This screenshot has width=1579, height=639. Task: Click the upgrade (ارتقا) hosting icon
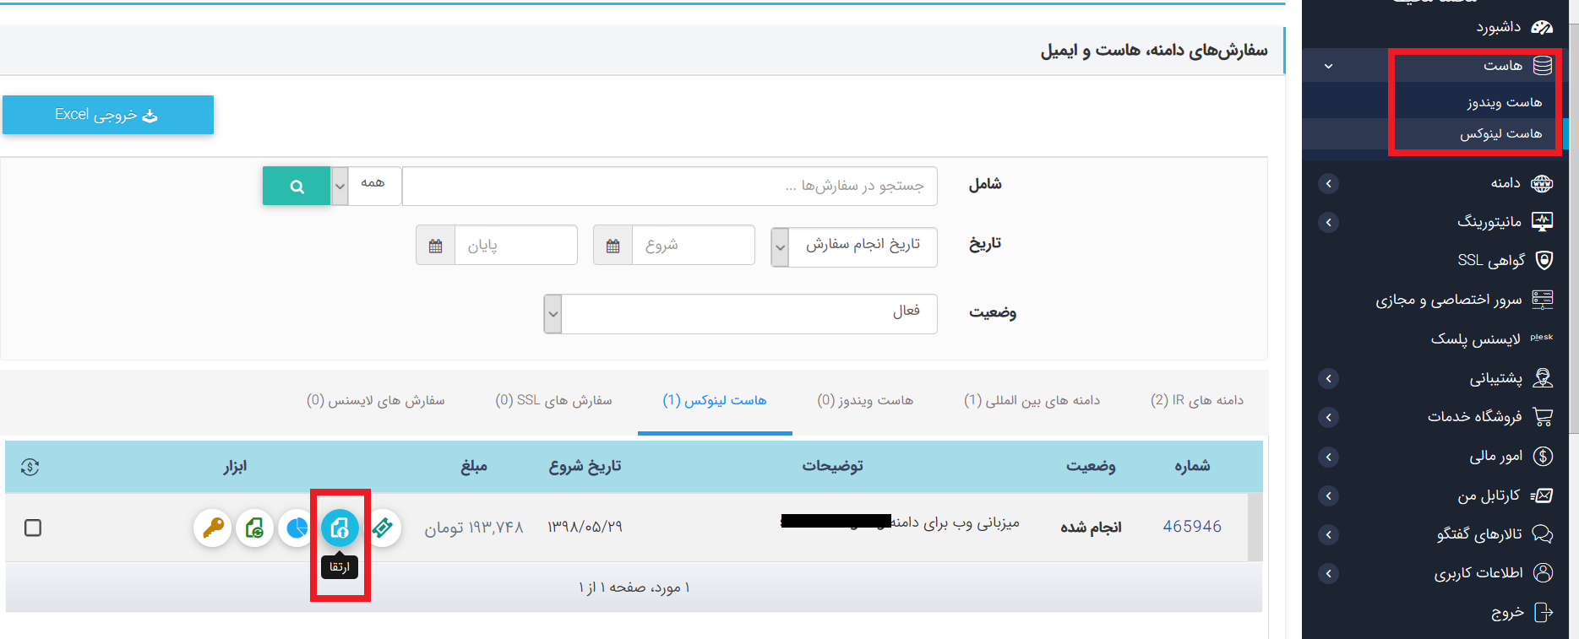tap(340, 528)
